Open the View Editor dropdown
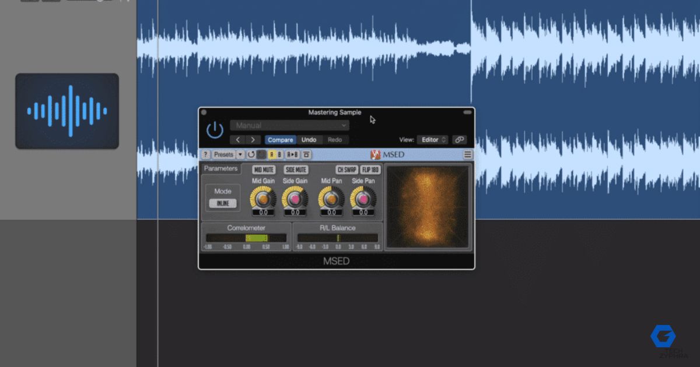Viewport: 700px width, 367px height. tap(433, 140)
